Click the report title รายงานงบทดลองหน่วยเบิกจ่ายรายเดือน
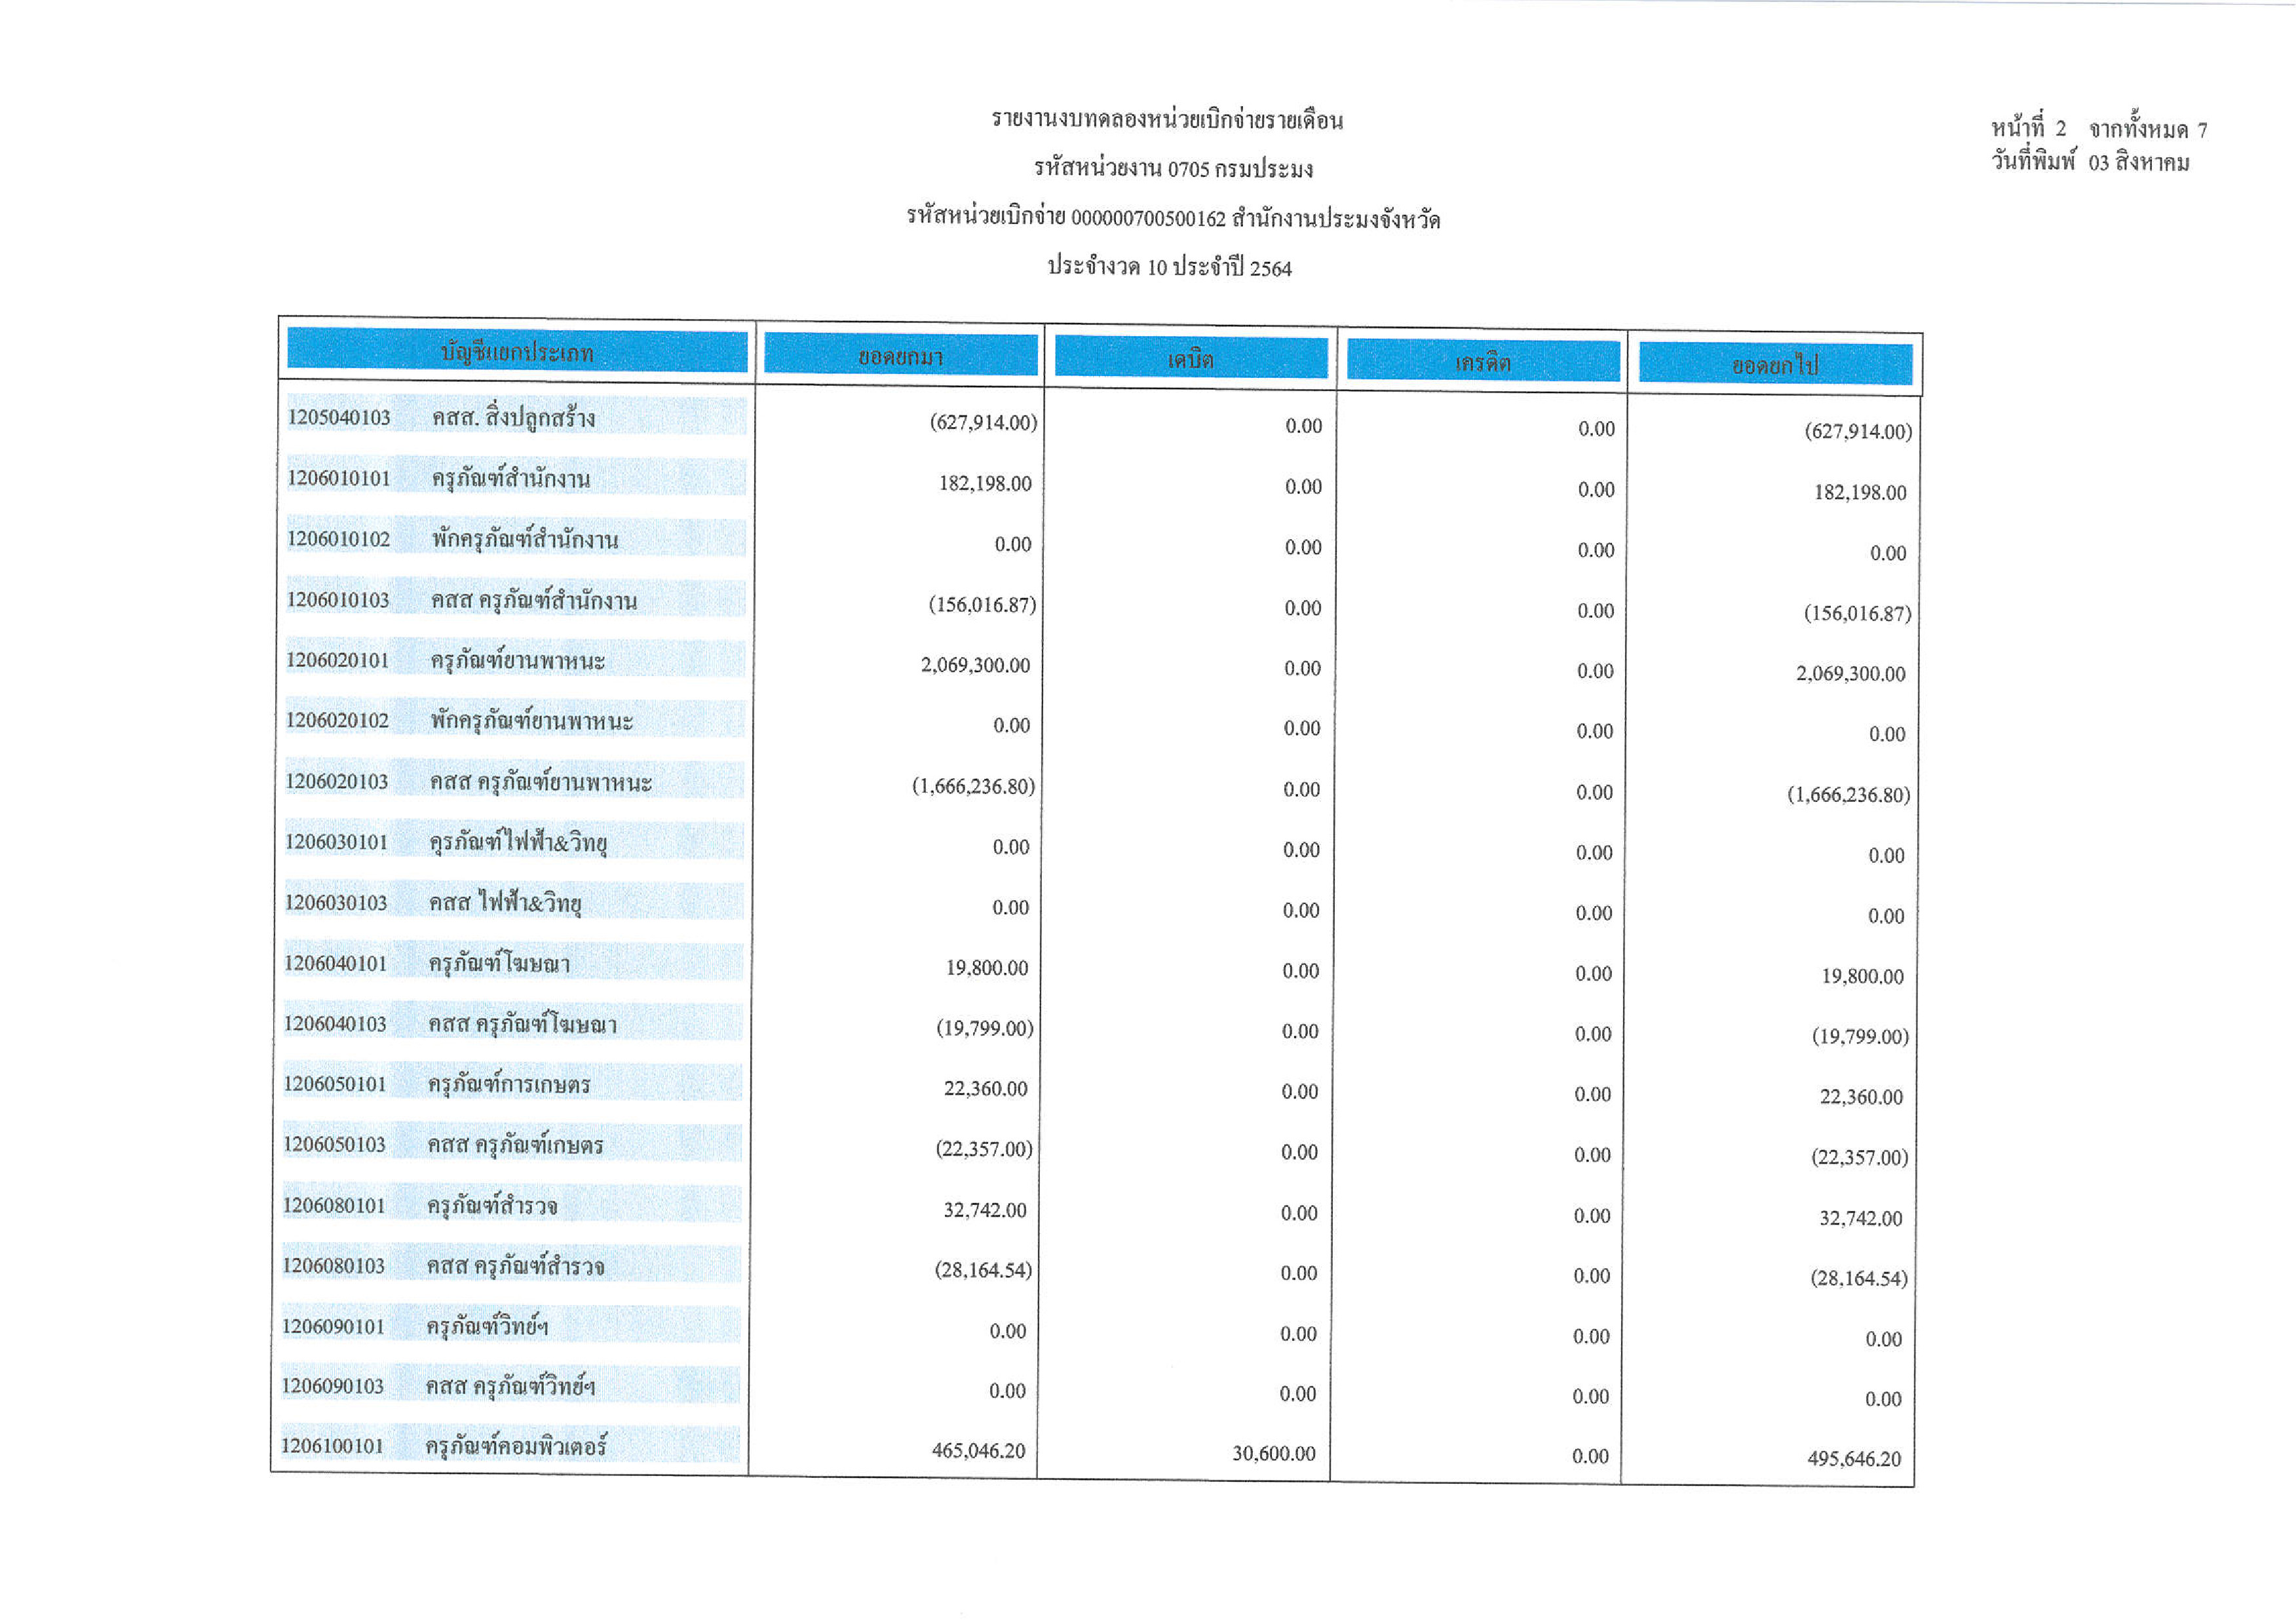The image size is (2296, 1624). (1168, 120)
